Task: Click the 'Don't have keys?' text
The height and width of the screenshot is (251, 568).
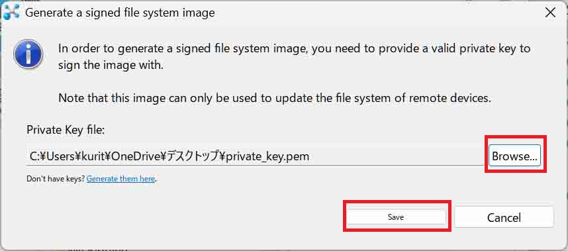Action: 56,179
